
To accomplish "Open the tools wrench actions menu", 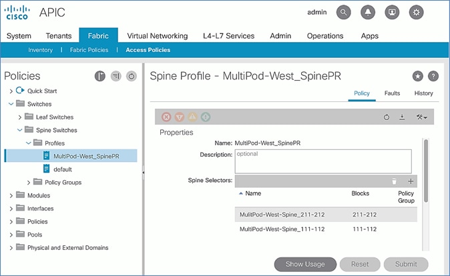I will (x=421, y=117).
